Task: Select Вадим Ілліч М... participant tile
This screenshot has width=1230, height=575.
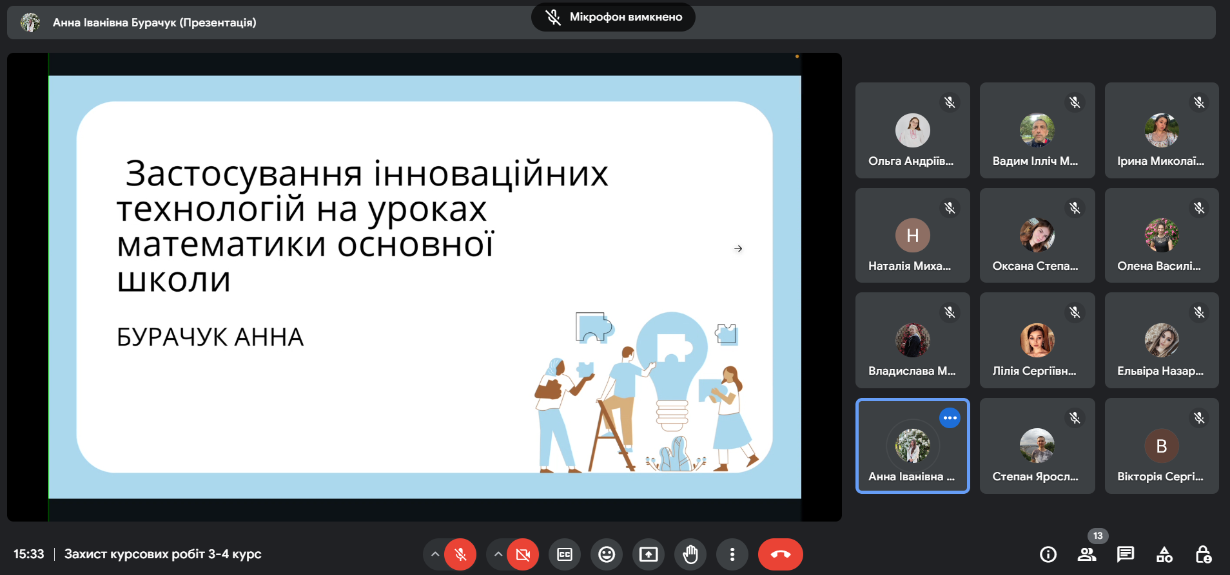Action: tap(1037, 130)
